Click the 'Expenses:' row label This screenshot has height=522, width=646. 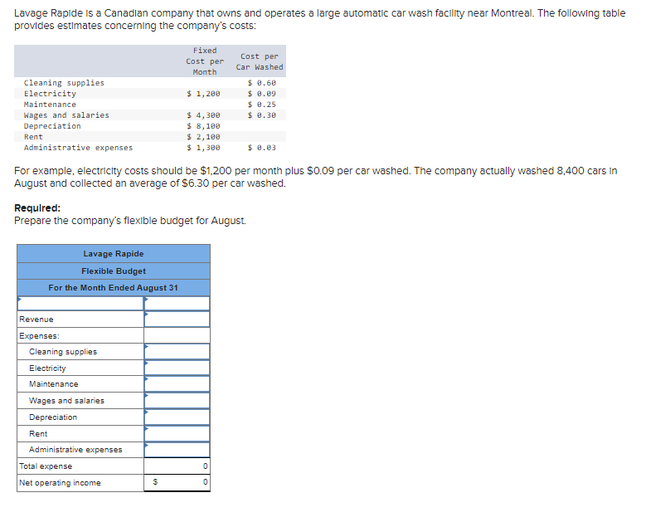pos(39,335)
